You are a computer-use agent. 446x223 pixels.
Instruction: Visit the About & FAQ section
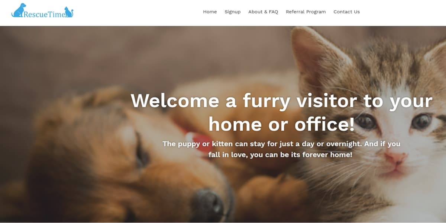263,12
